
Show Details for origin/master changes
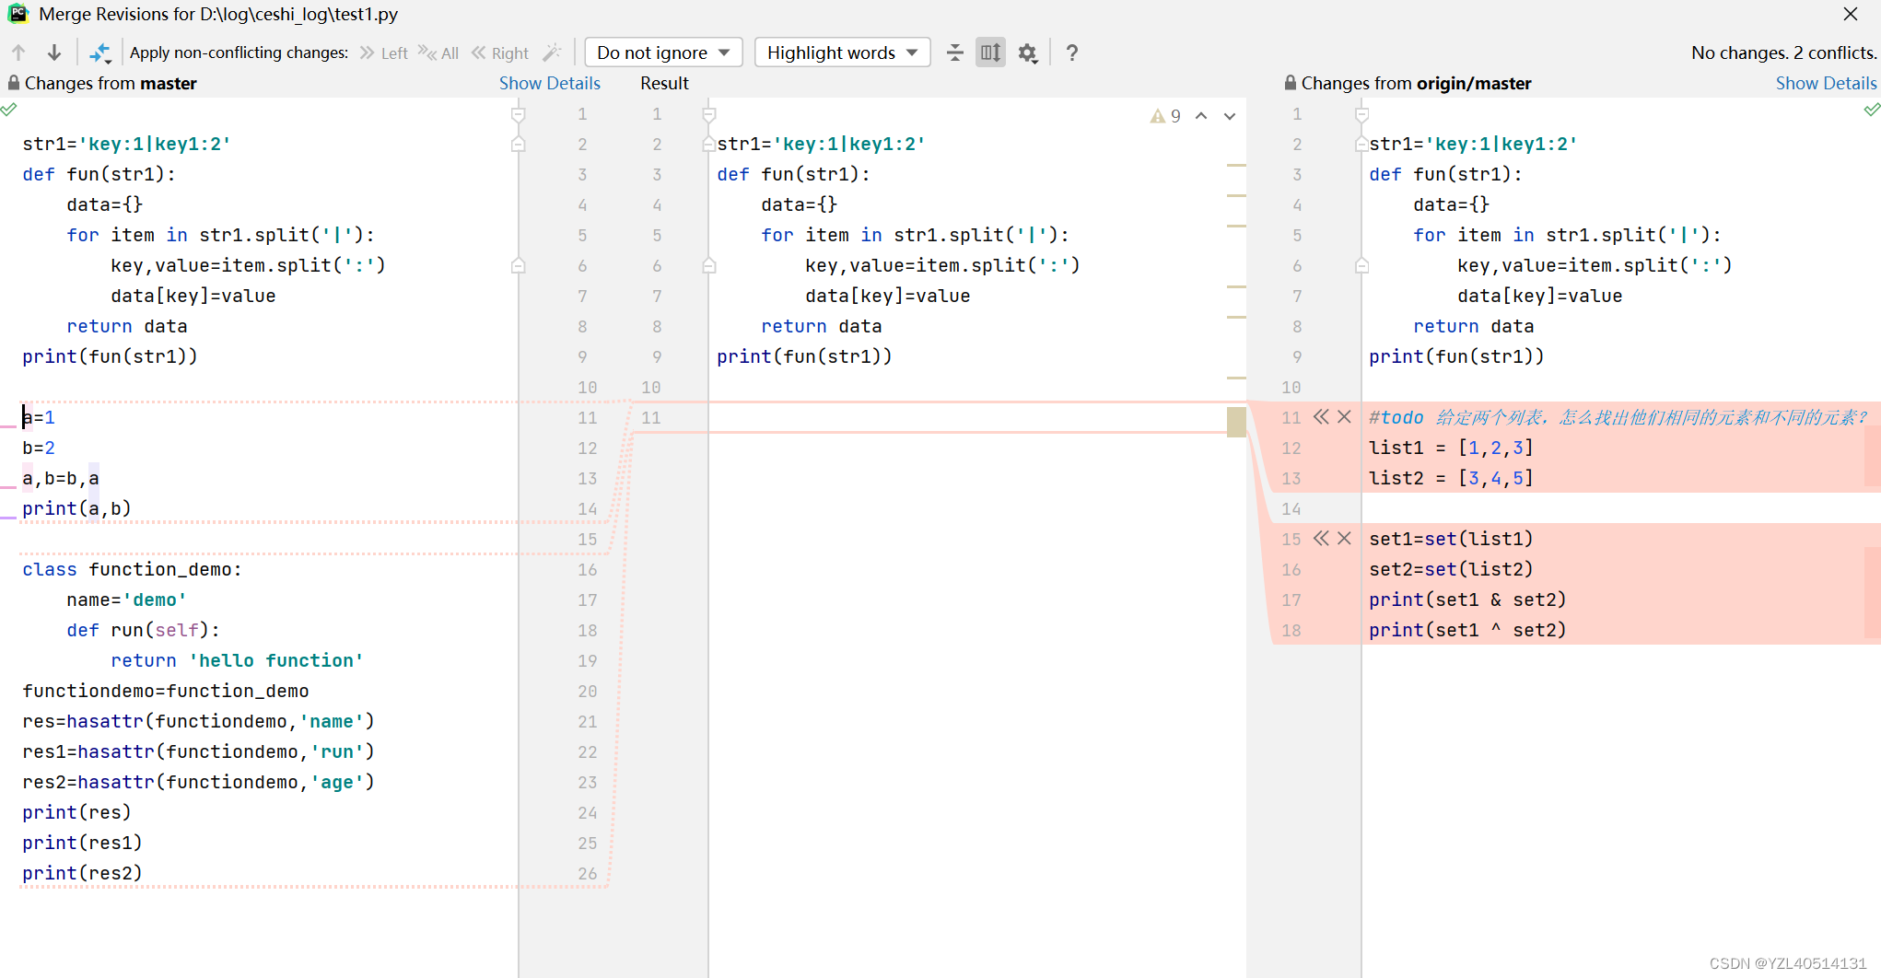[1826, 83]
